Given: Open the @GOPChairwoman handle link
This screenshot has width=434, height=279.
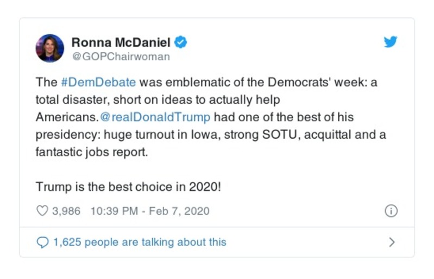Looking at the screenshot, I should [x=121, y=56].
